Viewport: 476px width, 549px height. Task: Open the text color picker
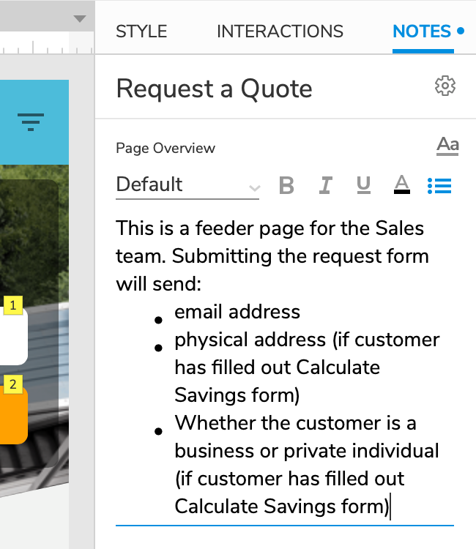(x=401, y=186)
